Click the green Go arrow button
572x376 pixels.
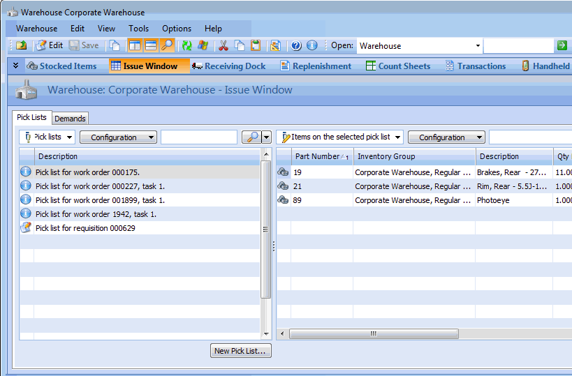click(x=562, y=45)
